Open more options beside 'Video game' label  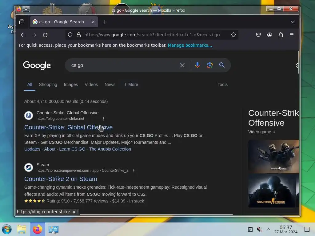274,132
